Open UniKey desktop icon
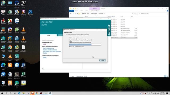This screenshot has height=95, width=170. point(3,12)
